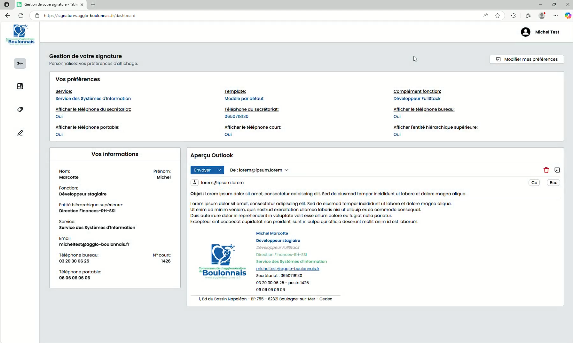
Task: Open the image gallery sidebar icon
Action: click(x=20, y=86)
